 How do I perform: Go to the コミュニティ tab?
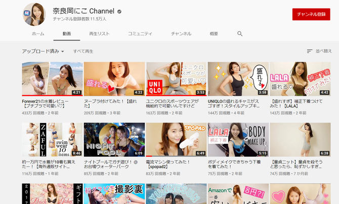pos(140,34)
